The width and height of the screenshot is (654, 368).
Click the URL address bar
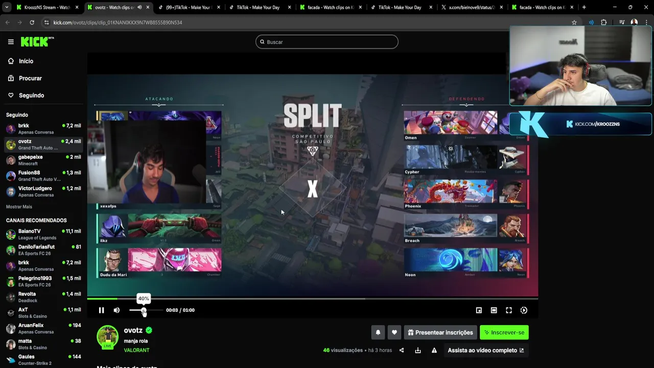coord(307,22)
